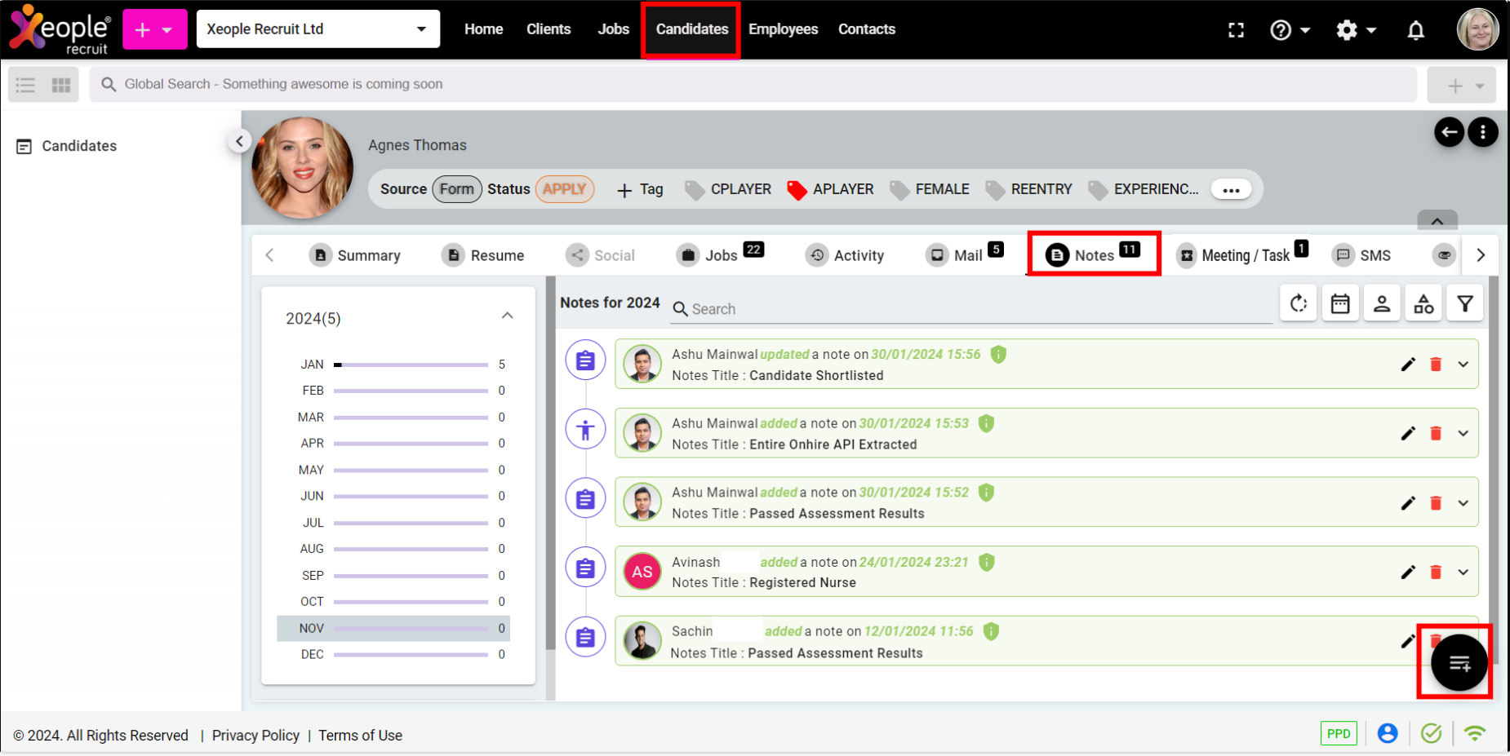
Task: Open the Privacy Policy link
Action: [x=255, y=736]
